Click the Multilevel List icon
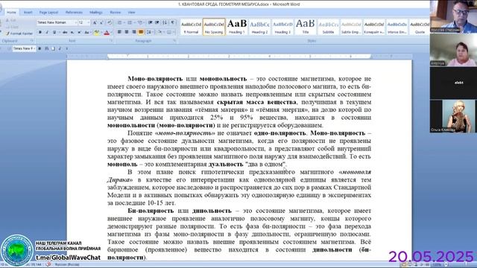This screenshot has height=268, width=477. 140,22
